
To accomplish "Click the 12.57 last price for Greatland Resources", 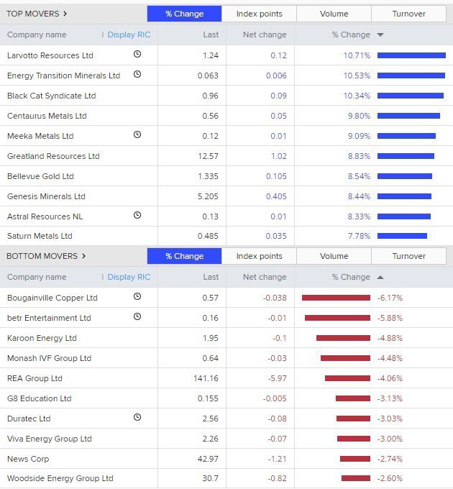I will click(209, 156).
